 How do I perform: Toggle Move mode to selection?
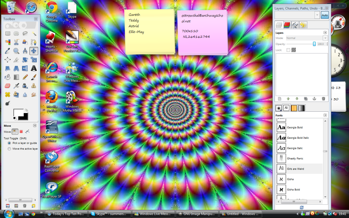pos(21,132)
